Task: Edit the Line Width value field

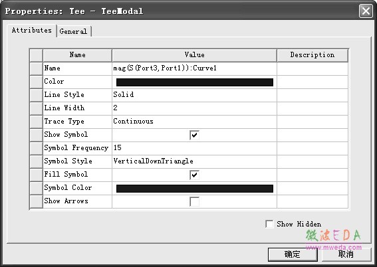Action: (x=194, y=108)
